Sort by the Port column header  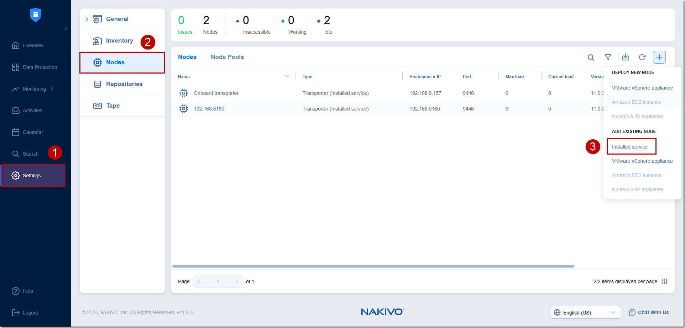coord(467,77)
